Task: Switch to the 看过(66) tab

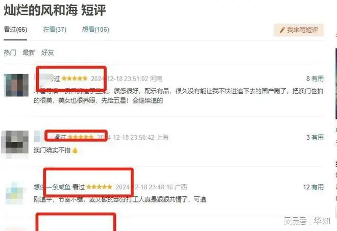Action: pyautogui.click(x=15, y=30)
